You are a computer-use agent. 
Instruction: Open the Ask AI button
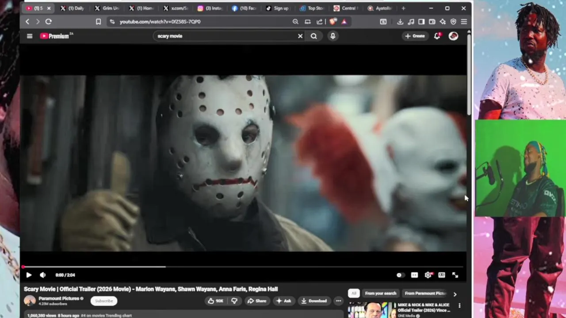coord(283,301)
